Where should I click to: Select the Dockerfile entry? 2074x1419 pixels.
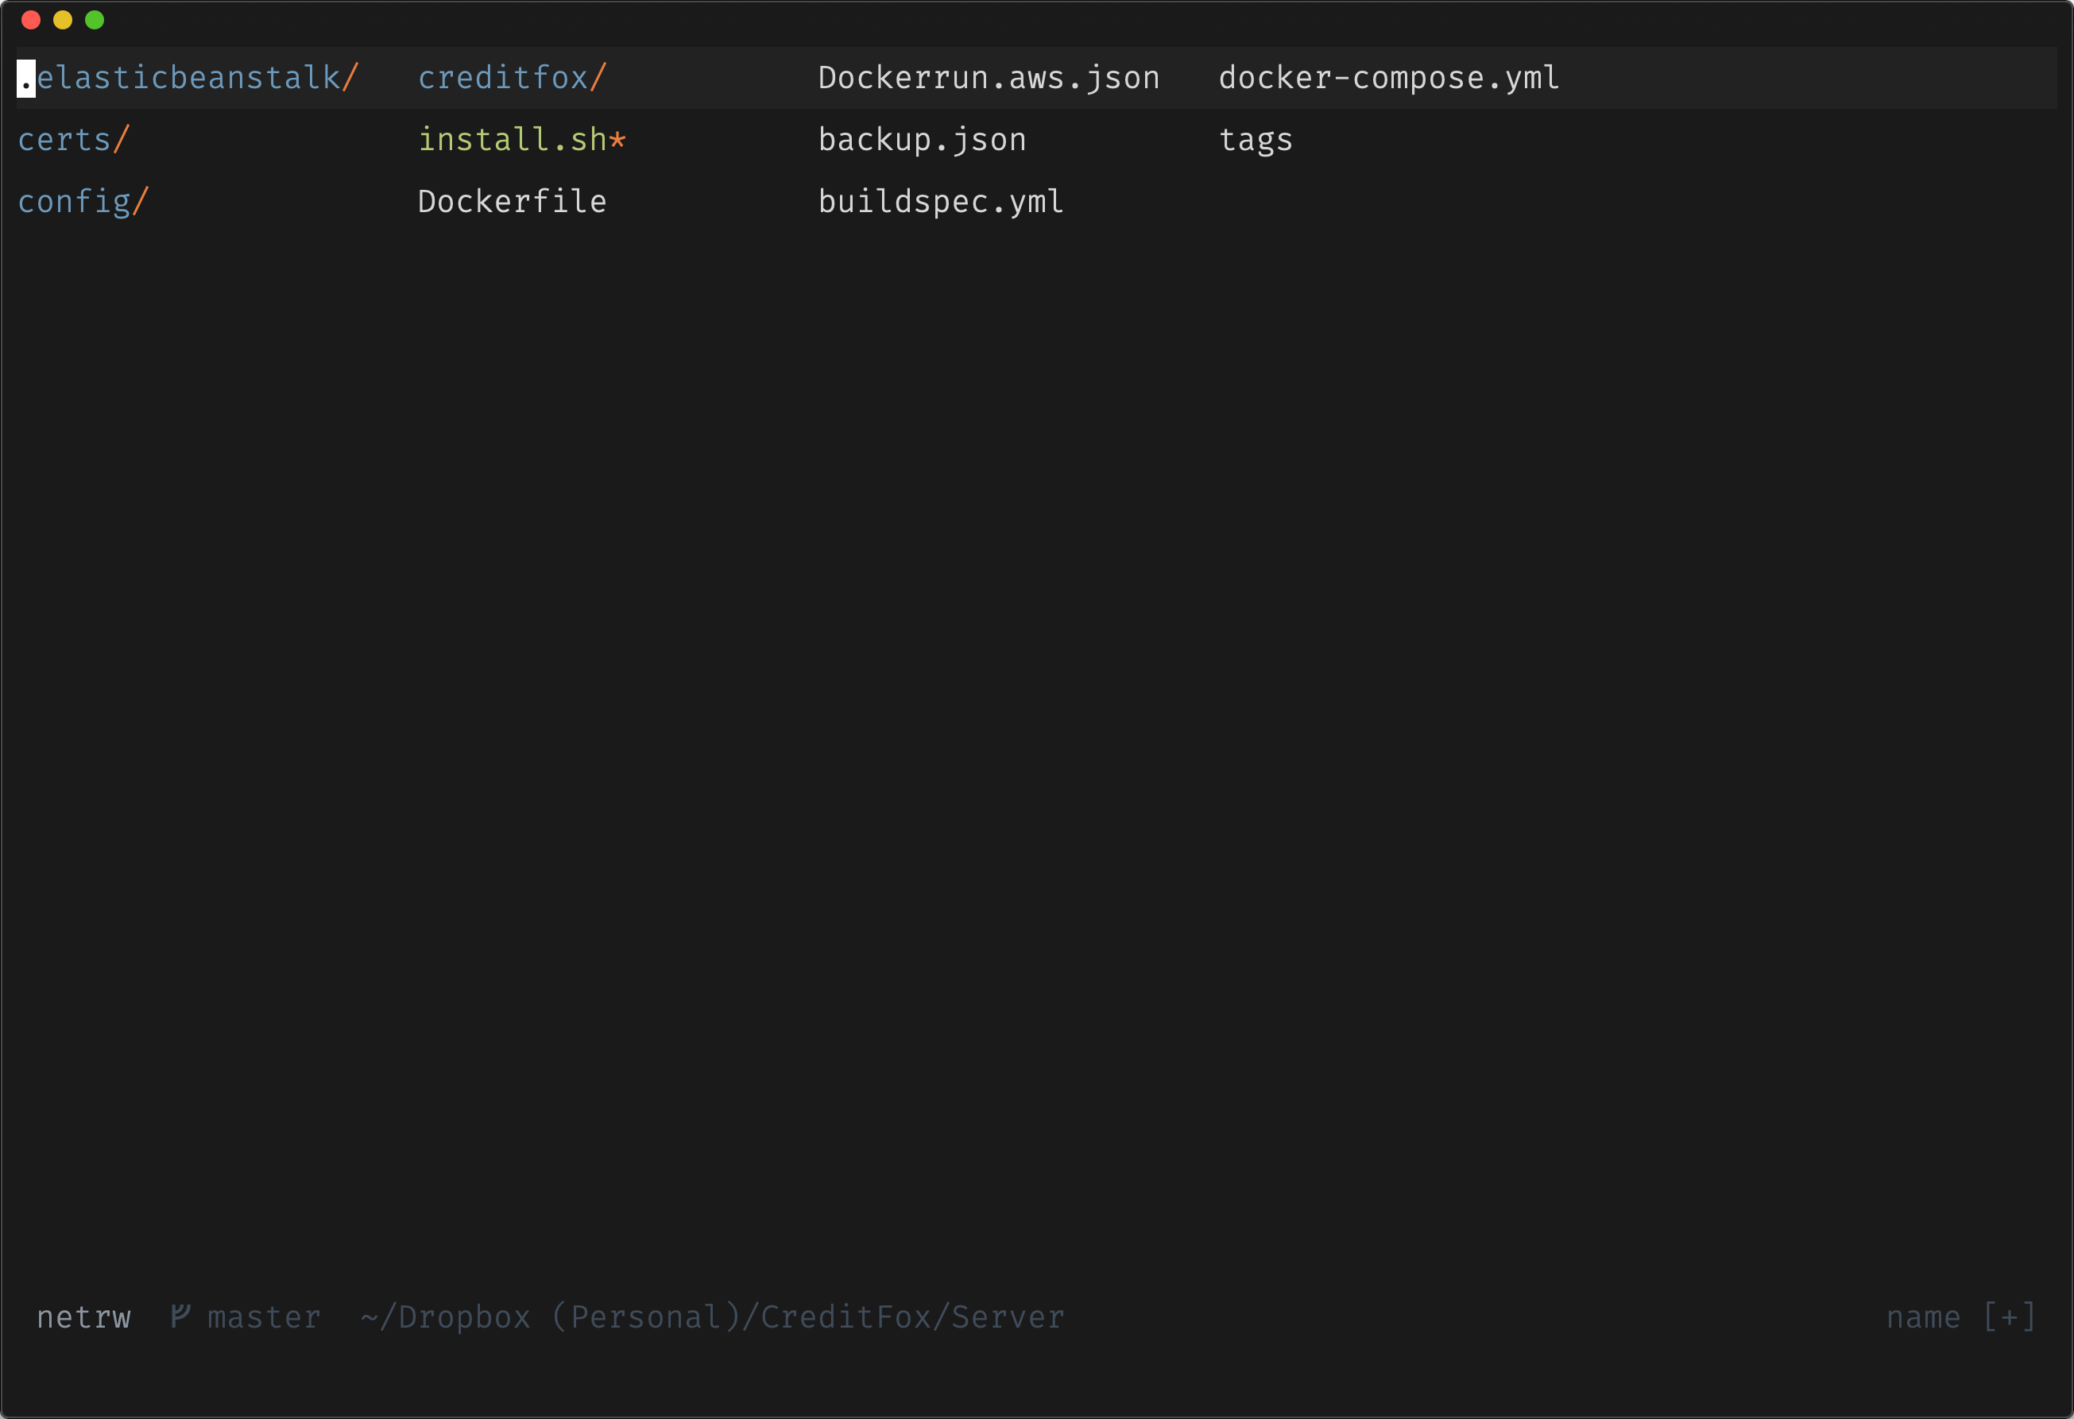[x=513, y=202]
